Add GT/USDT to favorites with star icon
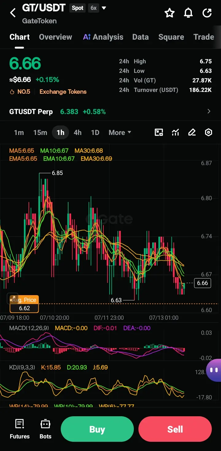221x451 pixels. pyautogui.click(x=169, y=13)
